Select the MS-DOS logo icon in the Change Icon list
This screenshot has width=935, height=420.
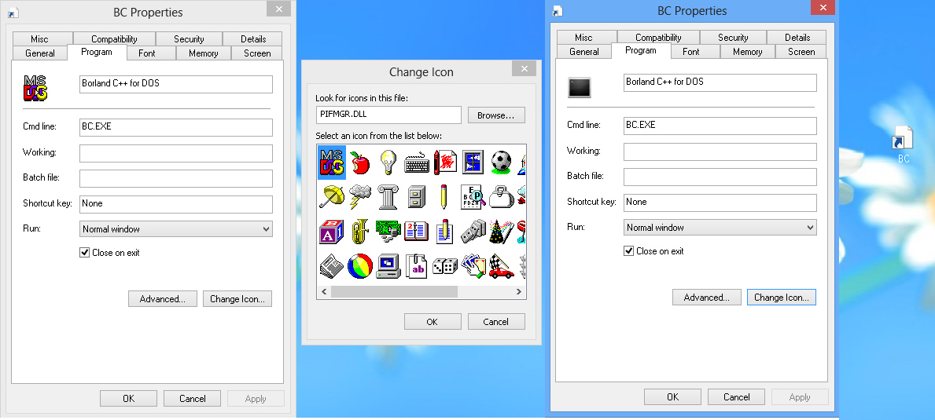332,163
